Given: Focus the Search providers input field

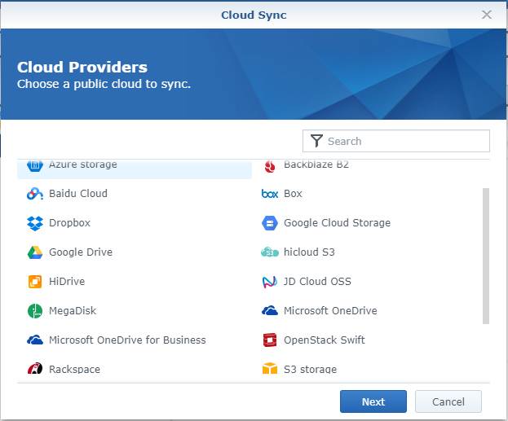Looking at the screenshot, I should (x=396, y=141).
